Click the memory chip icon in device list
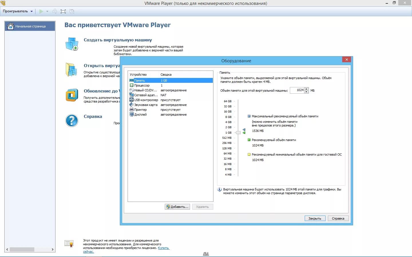The width and height of the screenshot is (412, 257). [132, 81]
